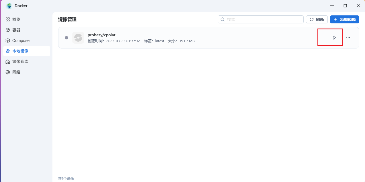Image resolution: width=365 pixels, height=182 pixels.
Task: Click the gray status dot of probezy/cpolar
Action: click(66, 38)
